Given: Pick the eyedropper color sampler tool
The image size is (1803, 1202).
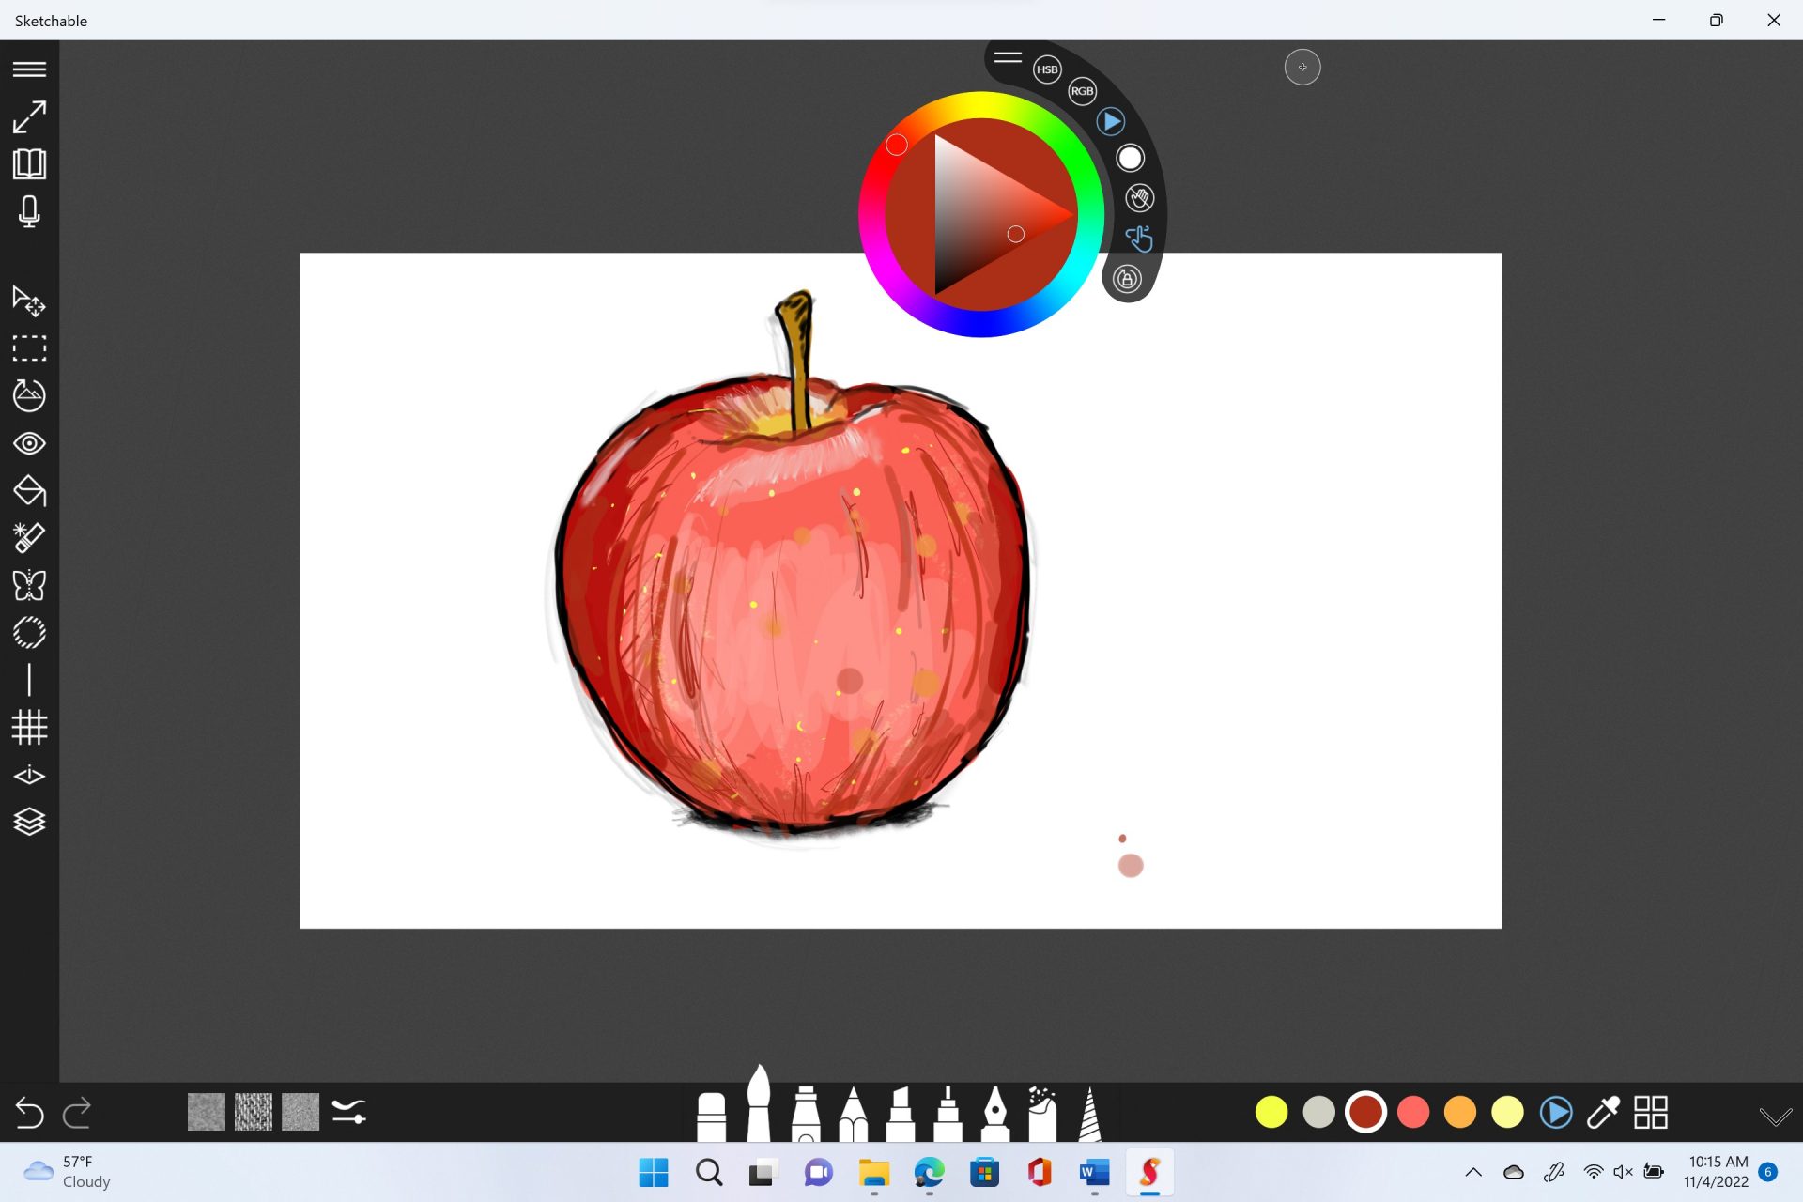Looking at the screenshot, I should 1603,1113.
